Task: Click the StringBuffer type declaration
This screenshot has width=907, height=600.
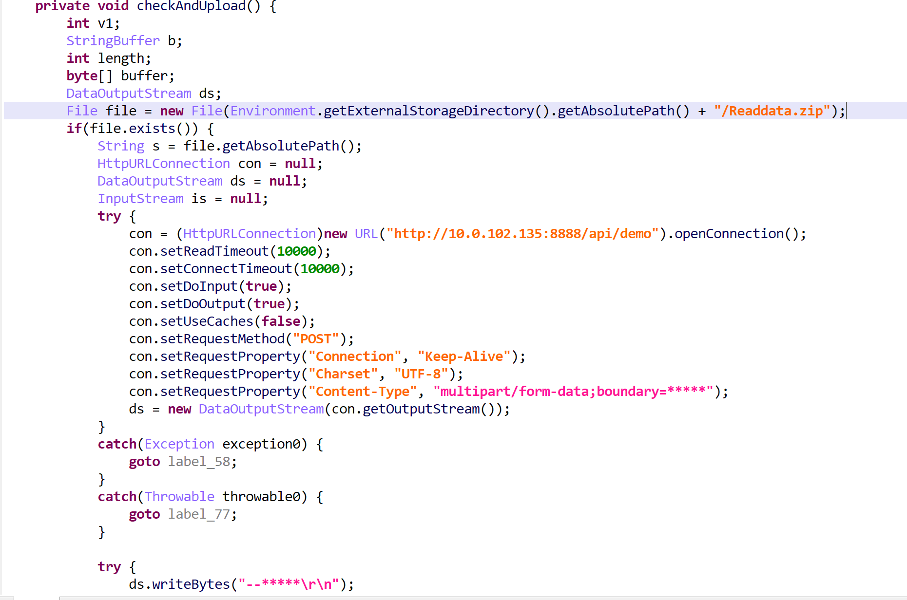Action: click(x=113, y=41)
